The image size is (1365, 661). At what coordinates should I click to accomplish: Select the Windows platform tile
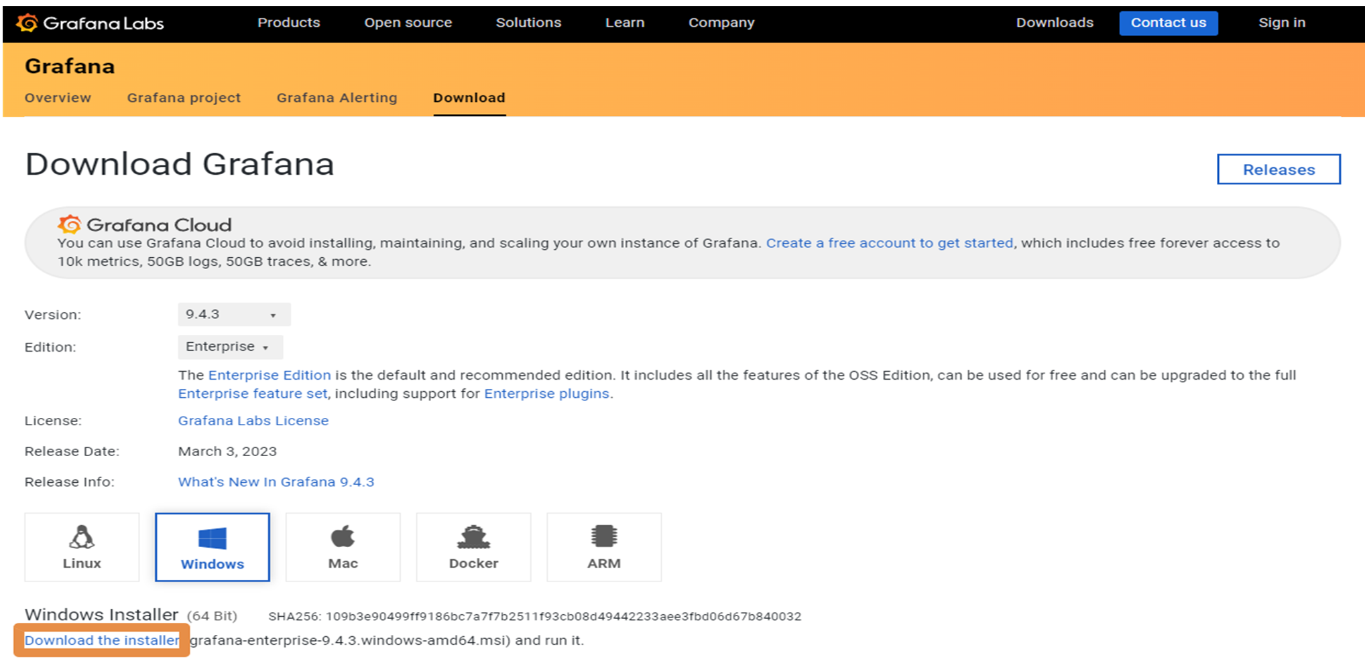213,547
